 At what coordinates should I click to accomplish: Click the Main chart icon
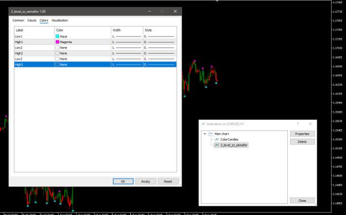[x=211, y=134]
